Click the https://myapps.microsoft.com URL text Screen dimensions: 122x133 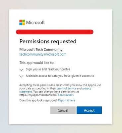coord(38,95)
